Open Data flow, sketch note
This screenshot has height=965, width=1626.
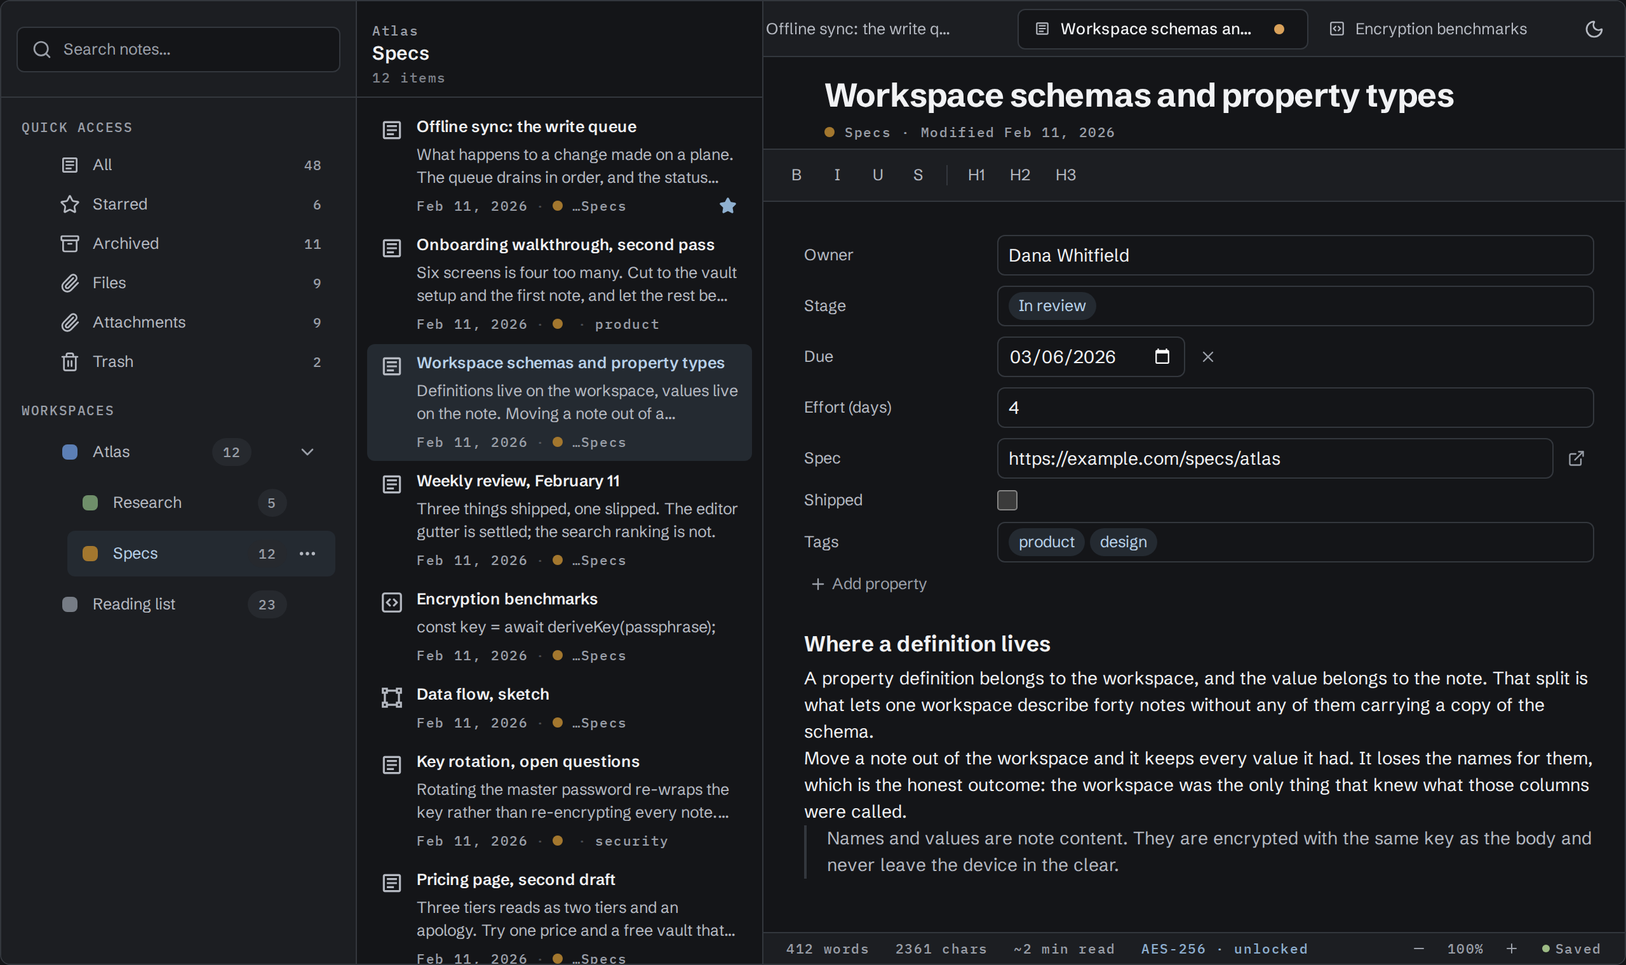[560, 708]
